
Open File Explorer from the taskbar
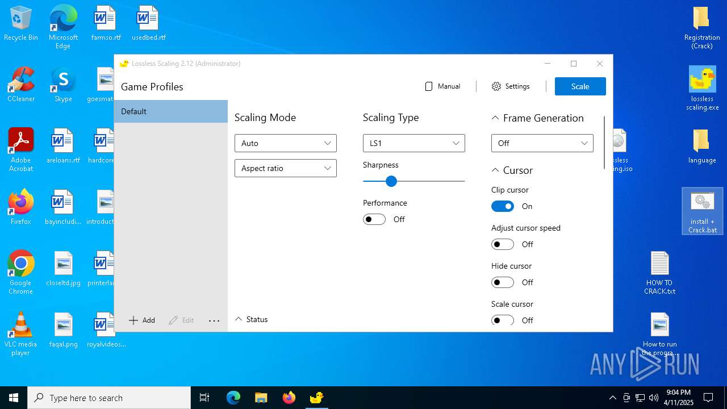click(261, 398)
